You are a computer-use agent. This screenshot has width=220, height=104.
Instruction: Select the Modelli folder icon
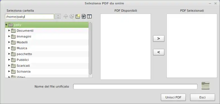click(13, 42)
